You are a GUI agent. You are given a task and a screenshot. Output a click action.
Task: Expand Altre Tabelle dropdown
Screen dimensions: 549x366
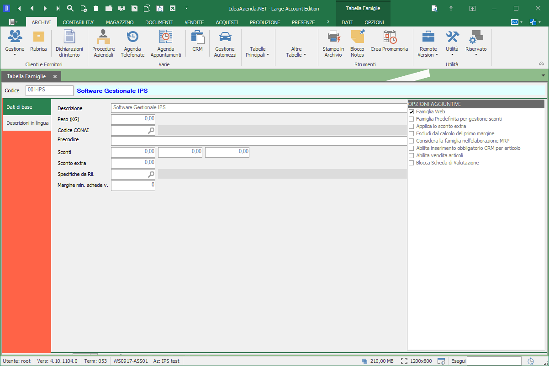pos(296,52)
